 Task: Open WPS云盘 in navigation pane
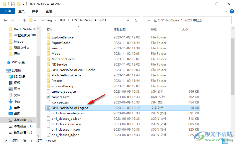[18, 62]
